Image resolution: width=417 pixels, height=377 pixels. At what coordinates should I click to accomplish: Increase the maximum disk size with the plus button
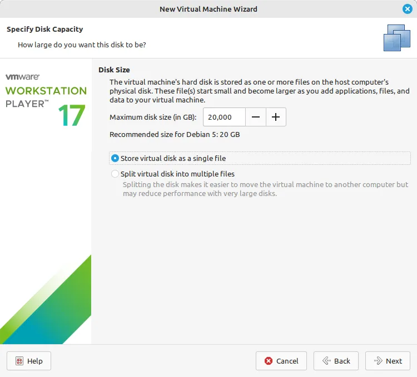tap(276, 117)
